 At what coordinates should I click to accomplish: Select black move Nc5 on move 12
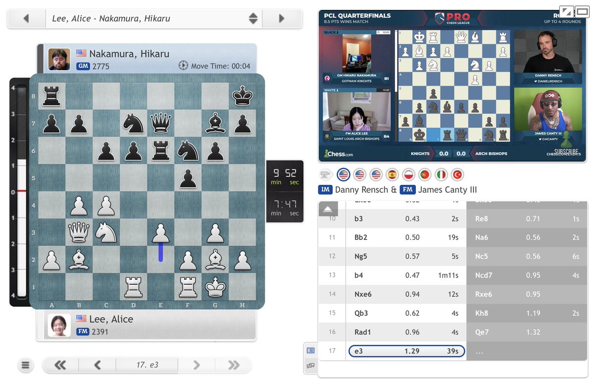[x=527, y=256]
